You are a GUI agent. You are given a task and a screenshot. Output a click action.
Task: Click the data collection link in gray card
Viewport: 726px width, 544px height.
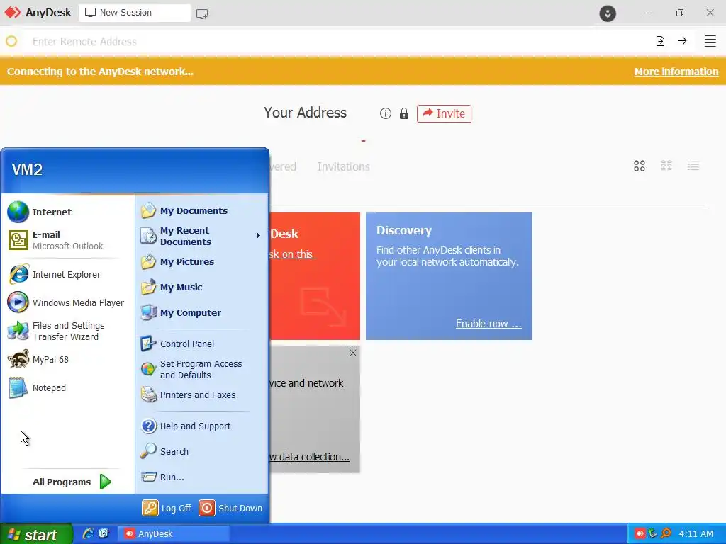coord(309,457)
